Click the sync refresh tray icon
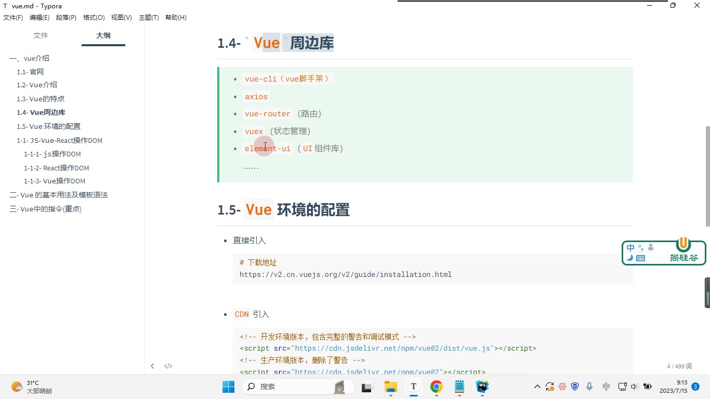 [x=550, y=387]
